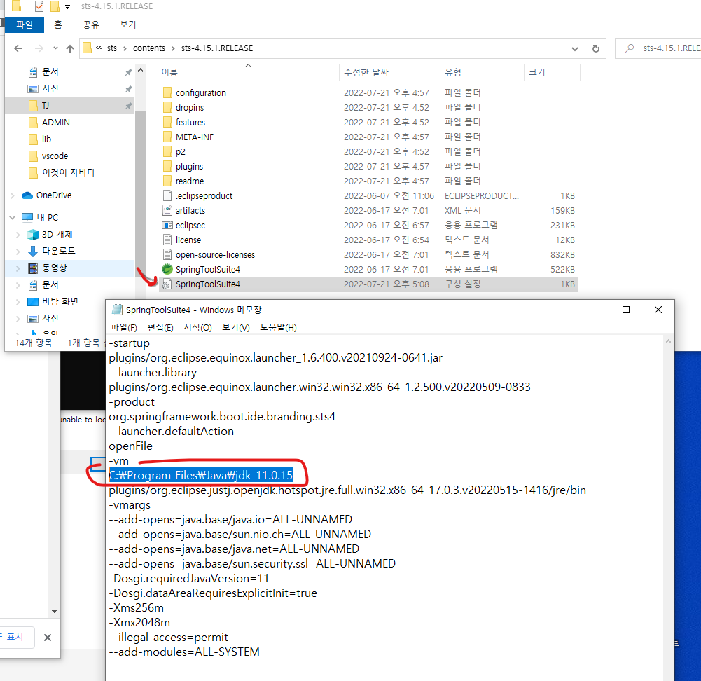This screenshot has height=681, width=701.
Task: Collapse the 내 PC tree node
Action: [x=13, y=218]
